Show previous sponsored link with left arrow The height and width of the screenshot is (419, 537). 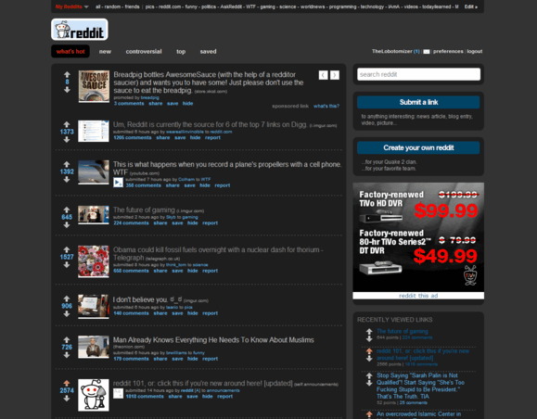[324, 75]
